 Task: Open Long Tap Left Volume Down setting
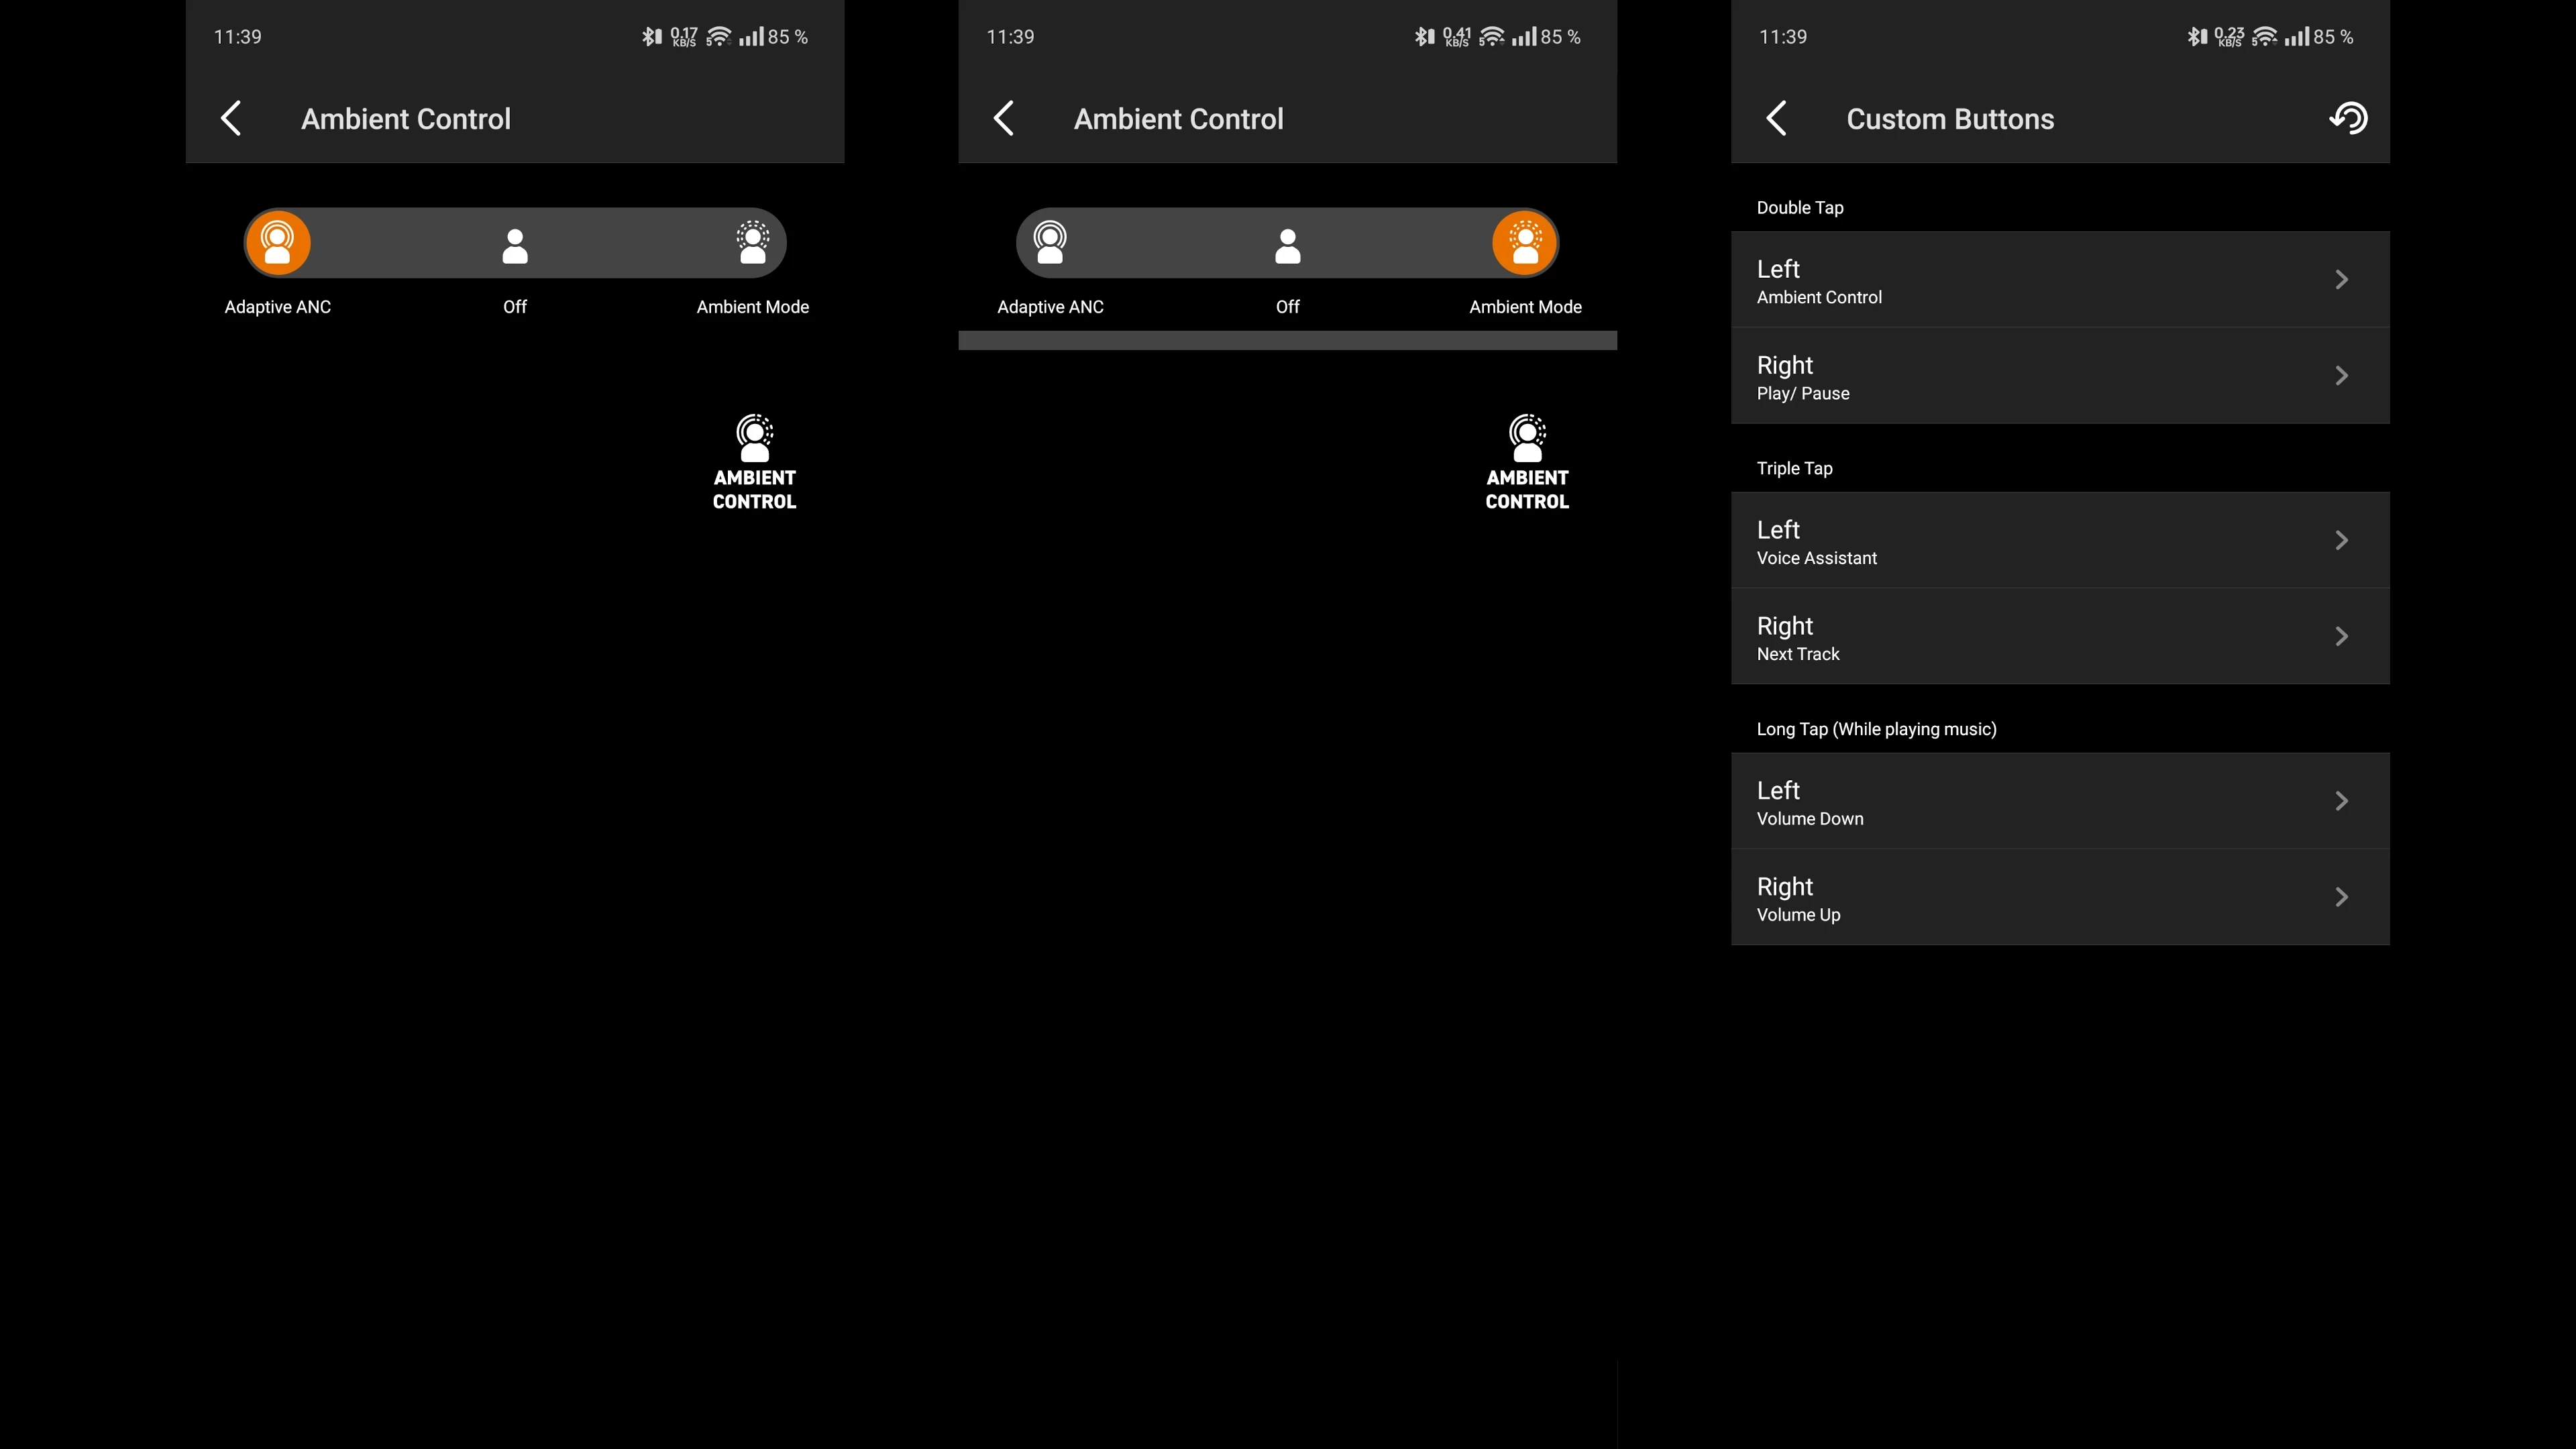[x=2060, y=801]
